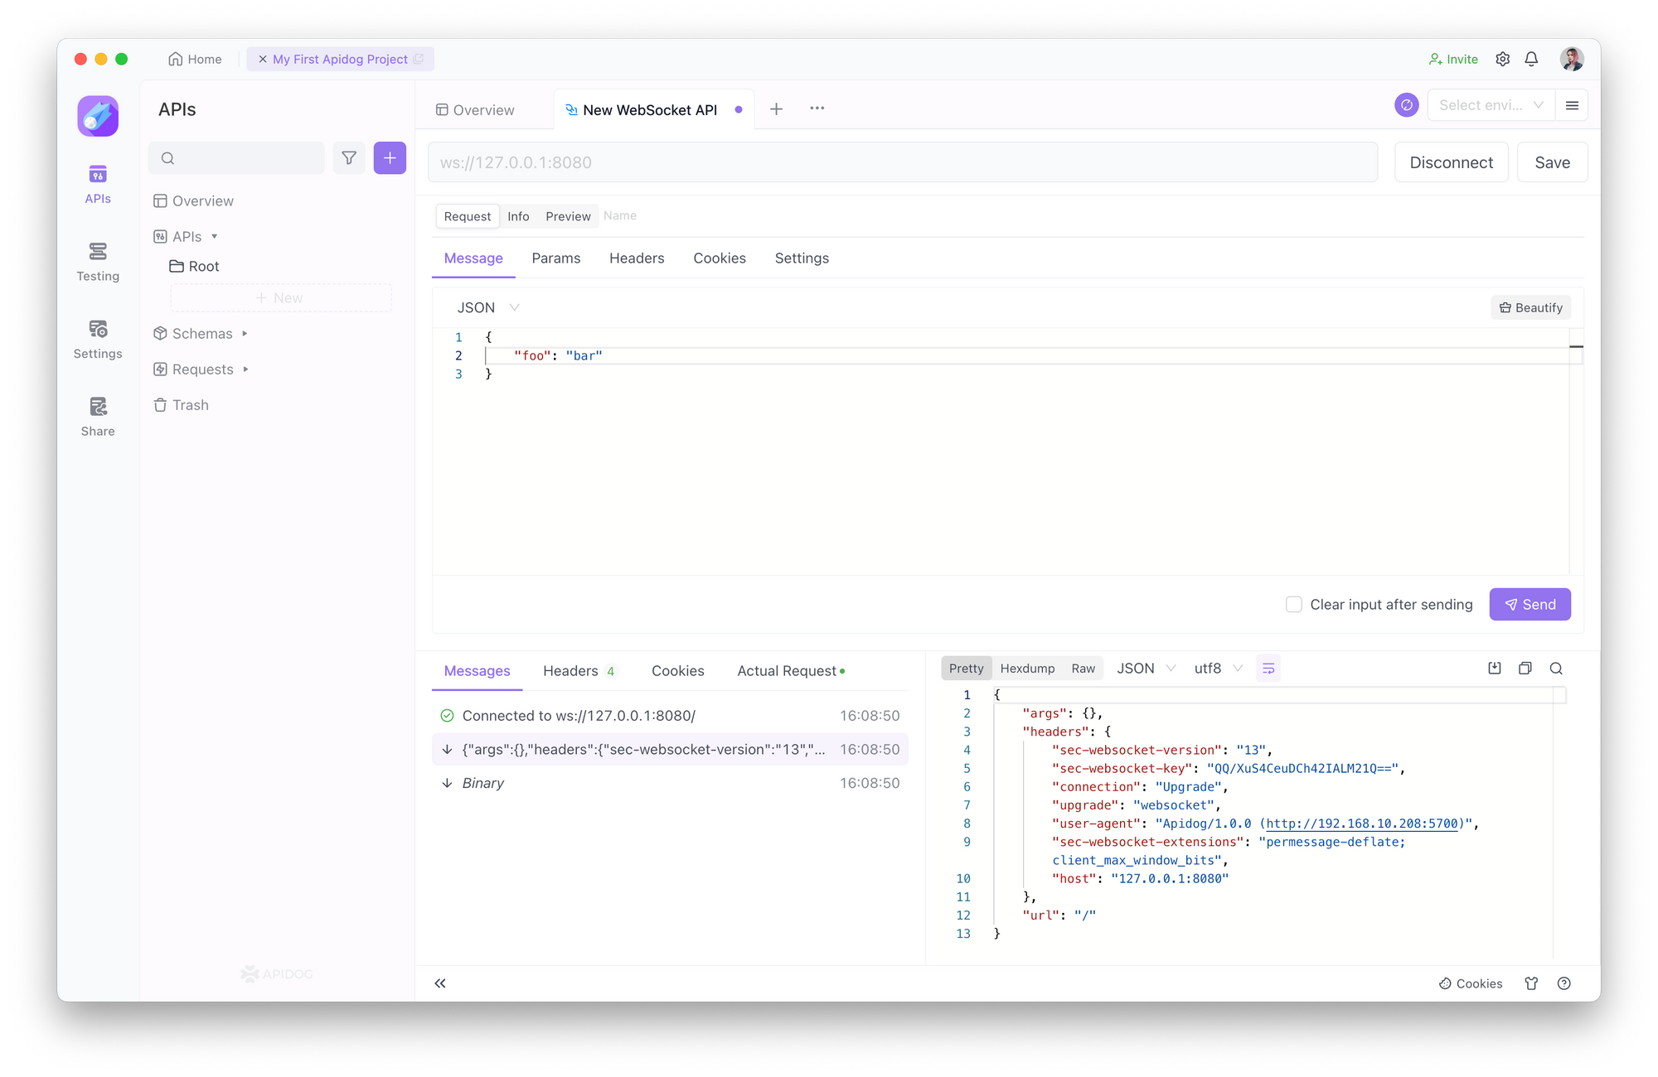Screen dimensions: 1658x1077
Task: Click the utf8 encoding dropdown in response
Action: pos(1215,668)
